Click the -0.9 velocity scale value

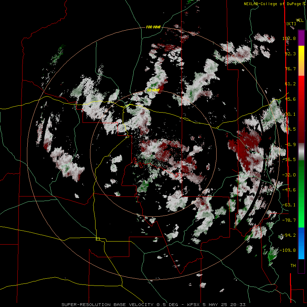[x=290, y=145]
